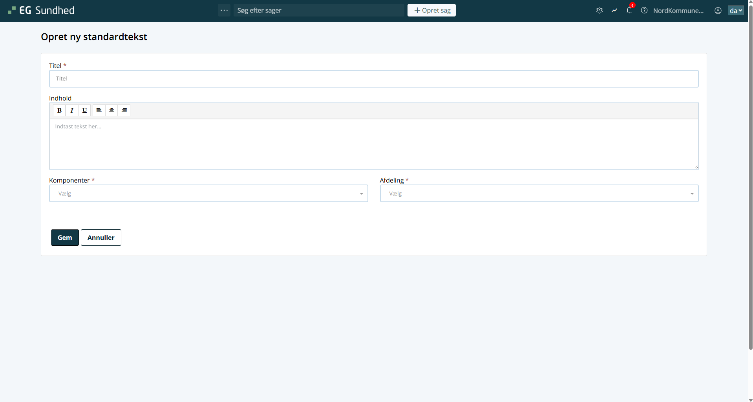Expand the Komponenter dropdown
Image resolution: width=753 pixels, height=402 pixels.
[x=208, y=194]
